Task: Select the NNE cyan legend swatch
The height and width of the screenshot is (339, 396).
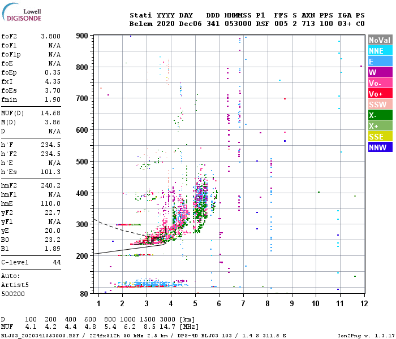Action: pos(380,51)
